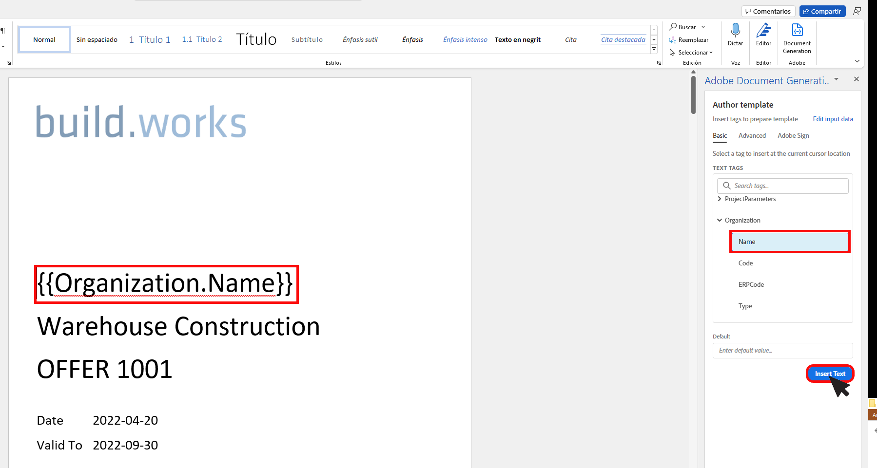The height and width of the screenshot is (468, 877).
Task: Close the Adobe Document Generation pane
Action: pyautogui.click(x=857, y=79)
